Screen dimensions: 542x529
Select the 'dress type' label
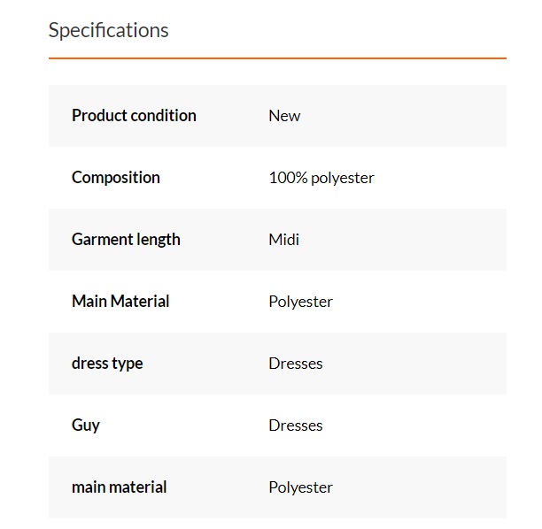coord(107,364)
